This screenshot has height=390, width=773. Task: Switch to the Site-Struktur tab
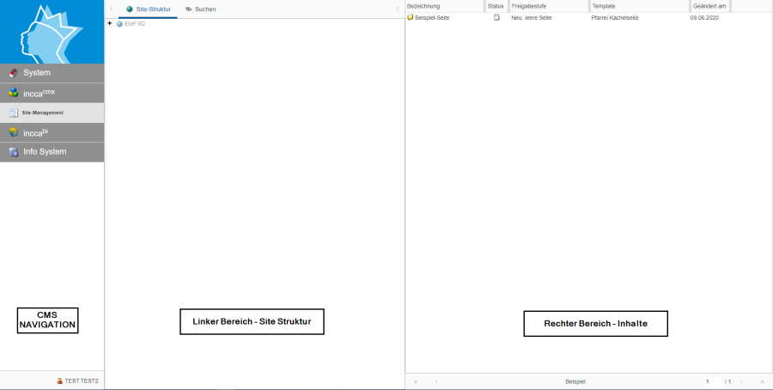pyautogui.click(x=149, y=9)
